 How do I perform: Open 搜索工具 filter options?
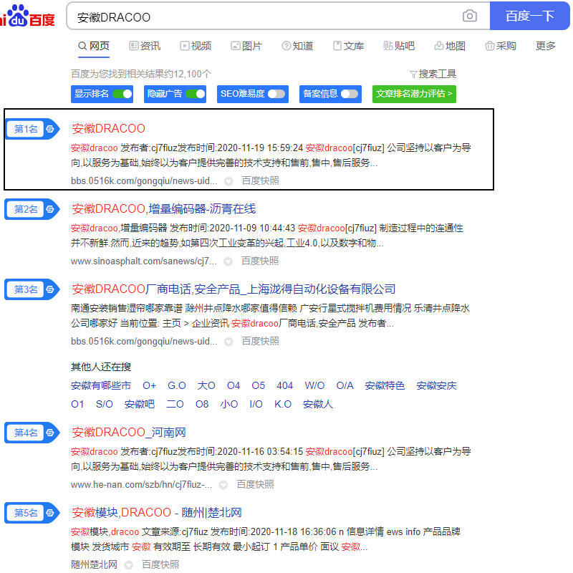pyautogui.click(x=433, y=74)
